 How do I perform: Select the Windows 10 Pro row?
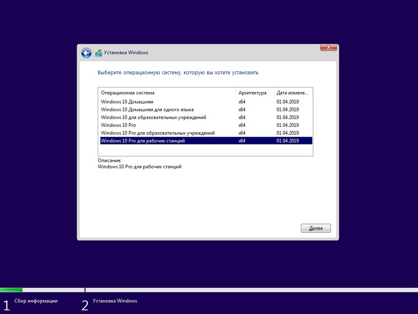coord(118,125)
